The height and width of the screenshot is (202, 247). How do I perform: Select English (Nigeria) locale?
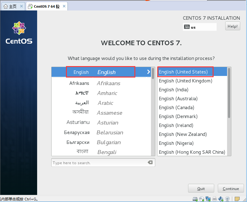click(x=192, y=143)
